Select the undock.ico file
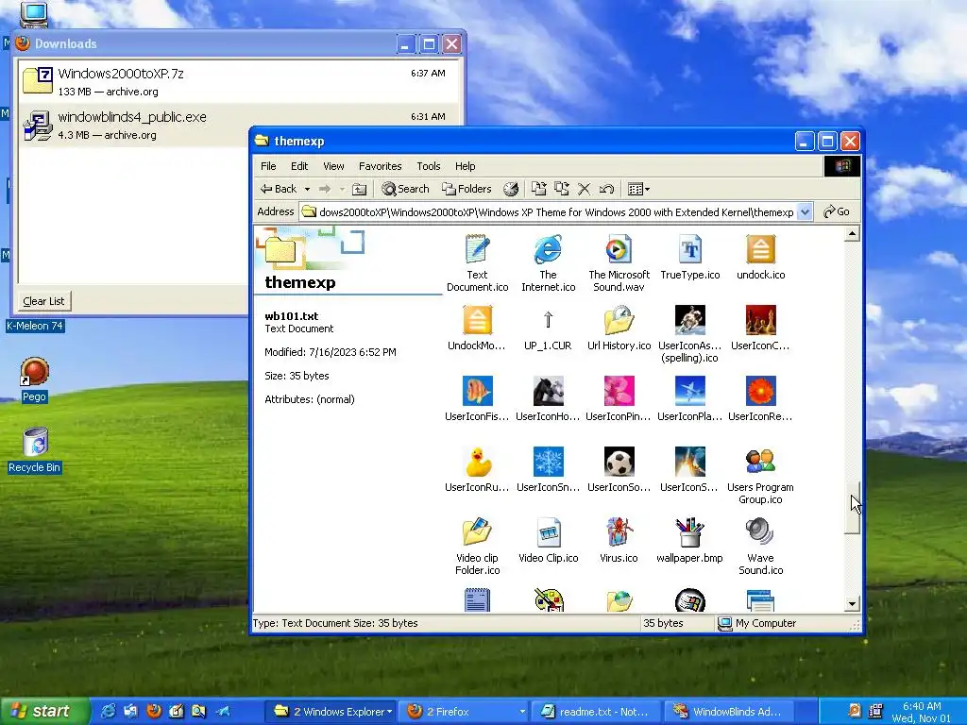This screenshot has width=967, height=725. coord(760,257)
